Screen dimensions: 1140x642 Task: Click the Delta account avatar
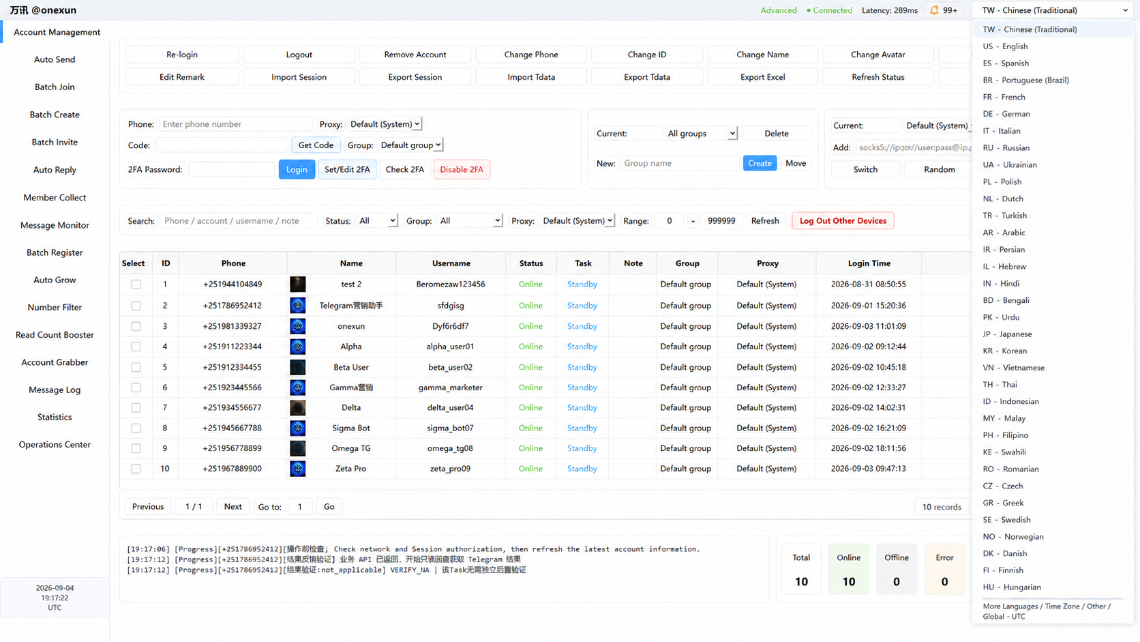(297, 408)
